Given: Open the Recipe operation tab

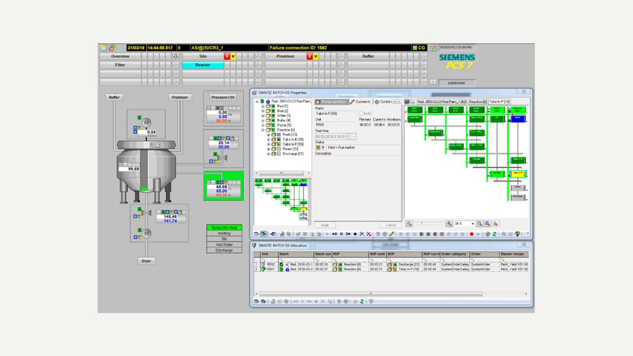Looking at the screenshot, I should 331,102.
